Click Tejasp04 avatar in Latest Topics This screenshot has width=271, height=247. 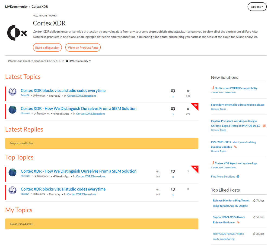click(12, 92)
